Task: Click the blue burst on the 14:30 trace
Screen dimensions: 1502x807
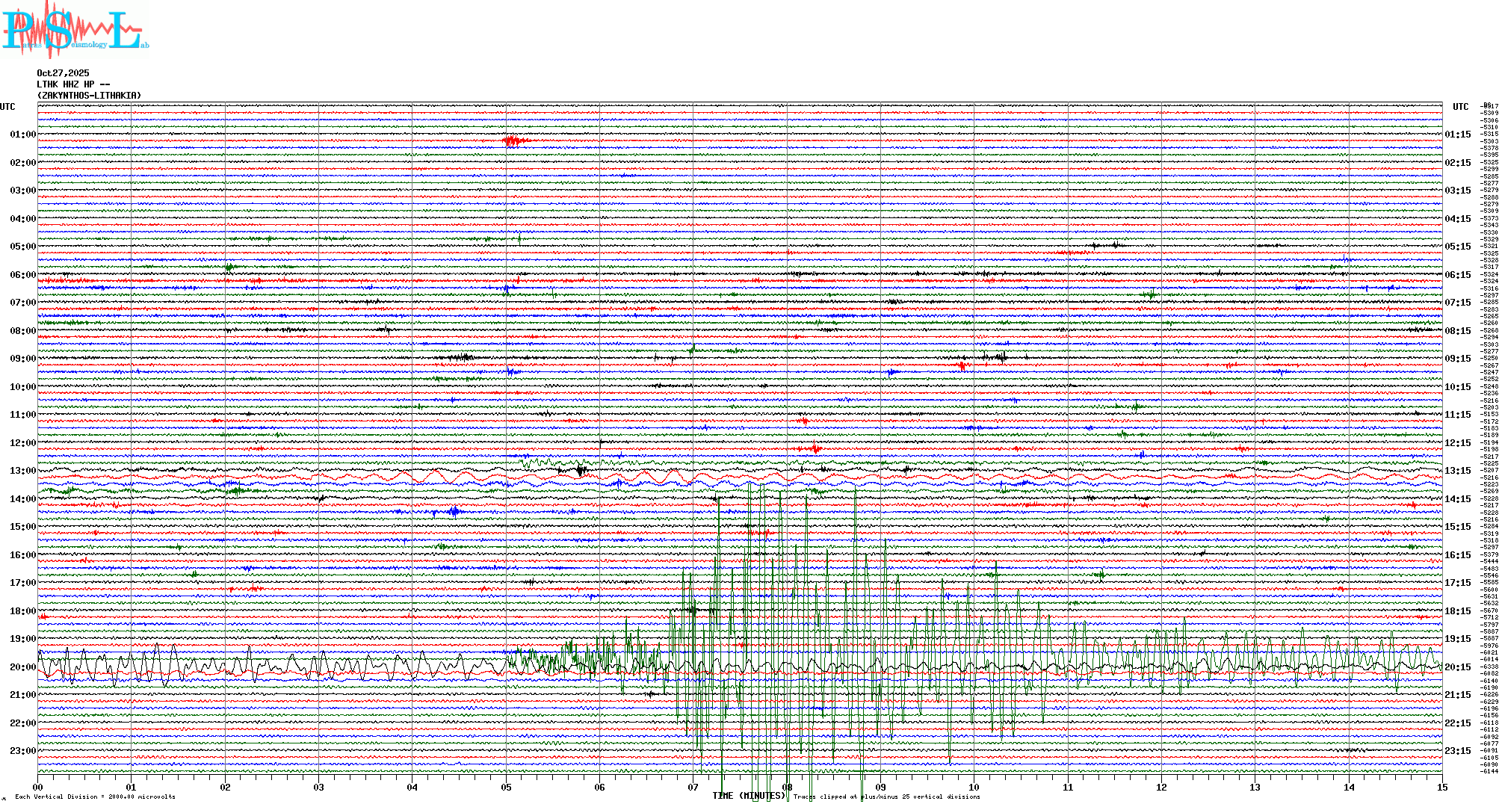Action: click(453, 512)
